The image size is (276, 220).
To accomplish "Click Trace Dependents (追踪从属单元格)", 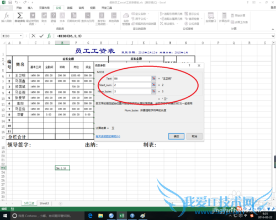I will 171,19.
